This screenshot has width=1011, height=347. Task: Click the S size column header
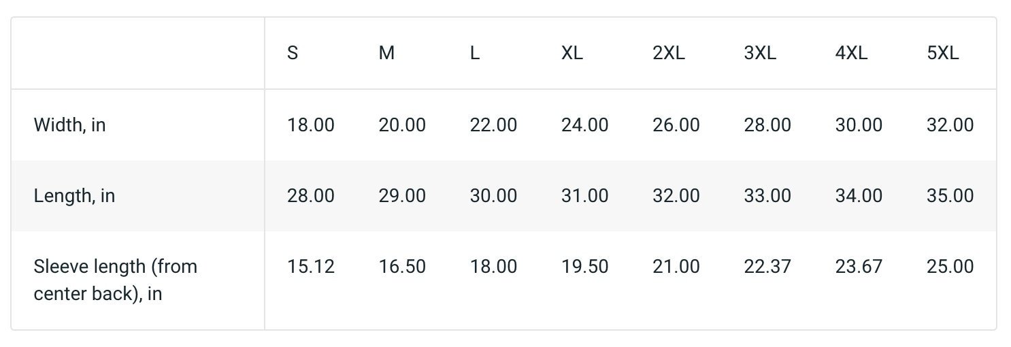(x=293, y=53)
